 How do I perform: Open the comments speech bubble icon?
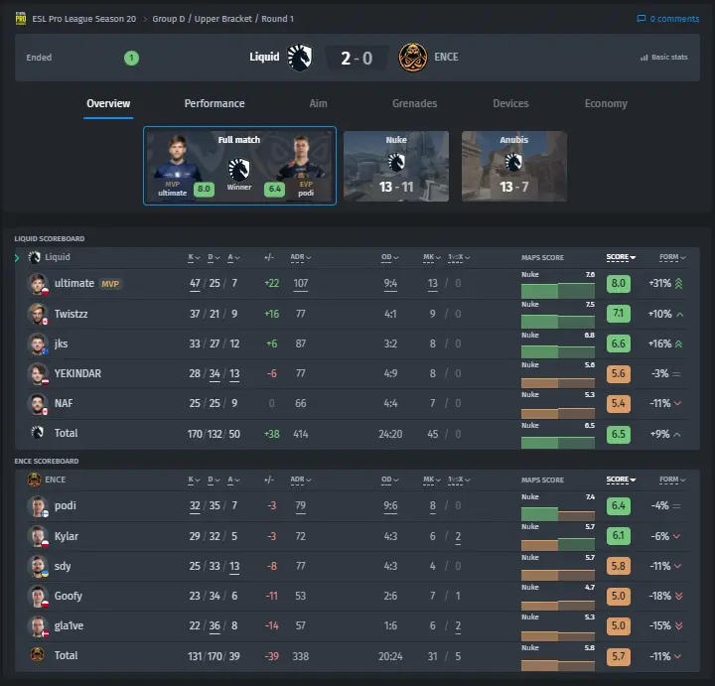click(x=642, y=19)
